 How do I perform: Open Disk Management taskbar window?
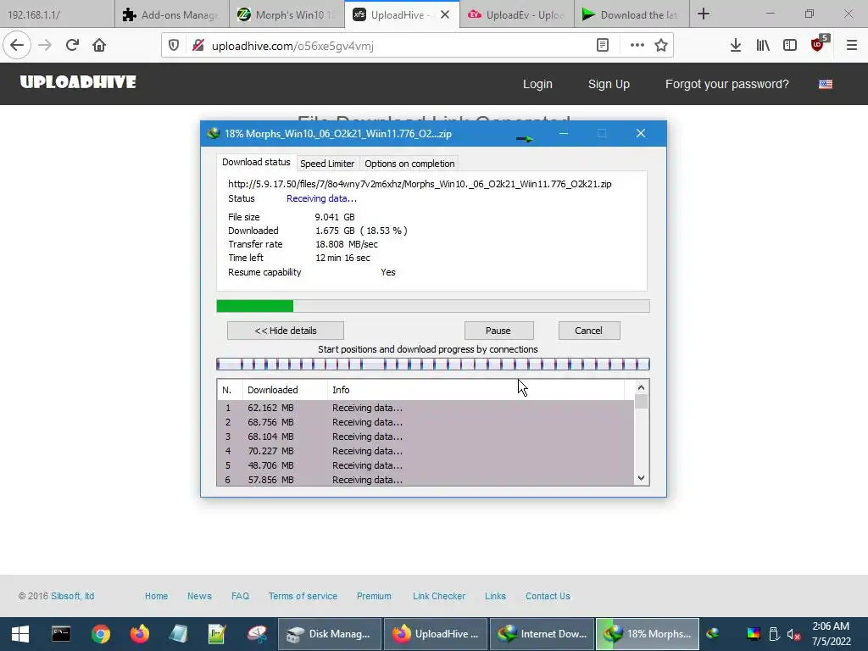tap(330, 634)
